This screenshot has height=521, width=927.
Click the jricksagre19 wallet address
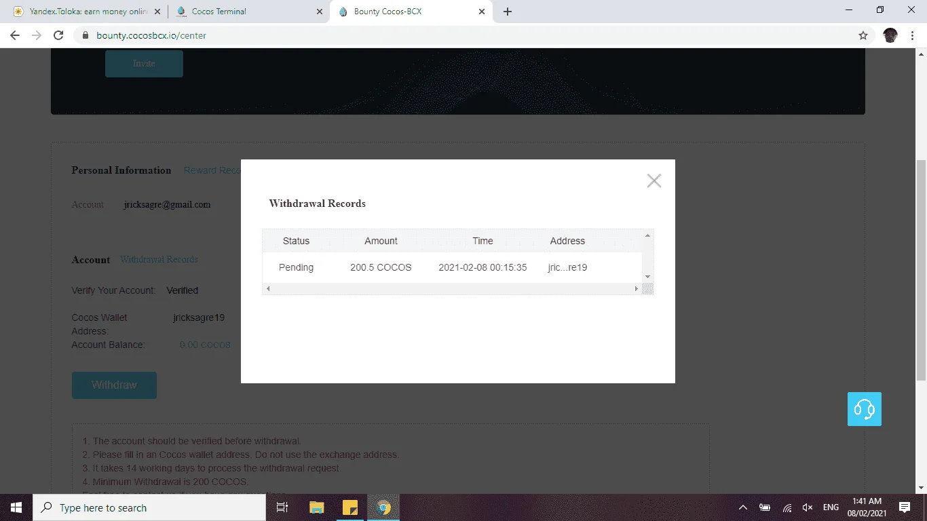click(199, 317)
